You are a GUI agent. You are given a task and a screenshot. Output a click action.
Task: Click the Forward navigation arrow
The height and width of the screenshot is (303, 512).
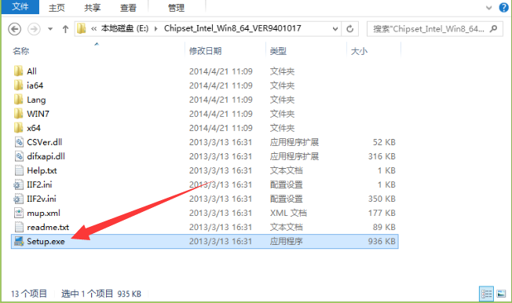pyautogui.click(x=34, y=29)
